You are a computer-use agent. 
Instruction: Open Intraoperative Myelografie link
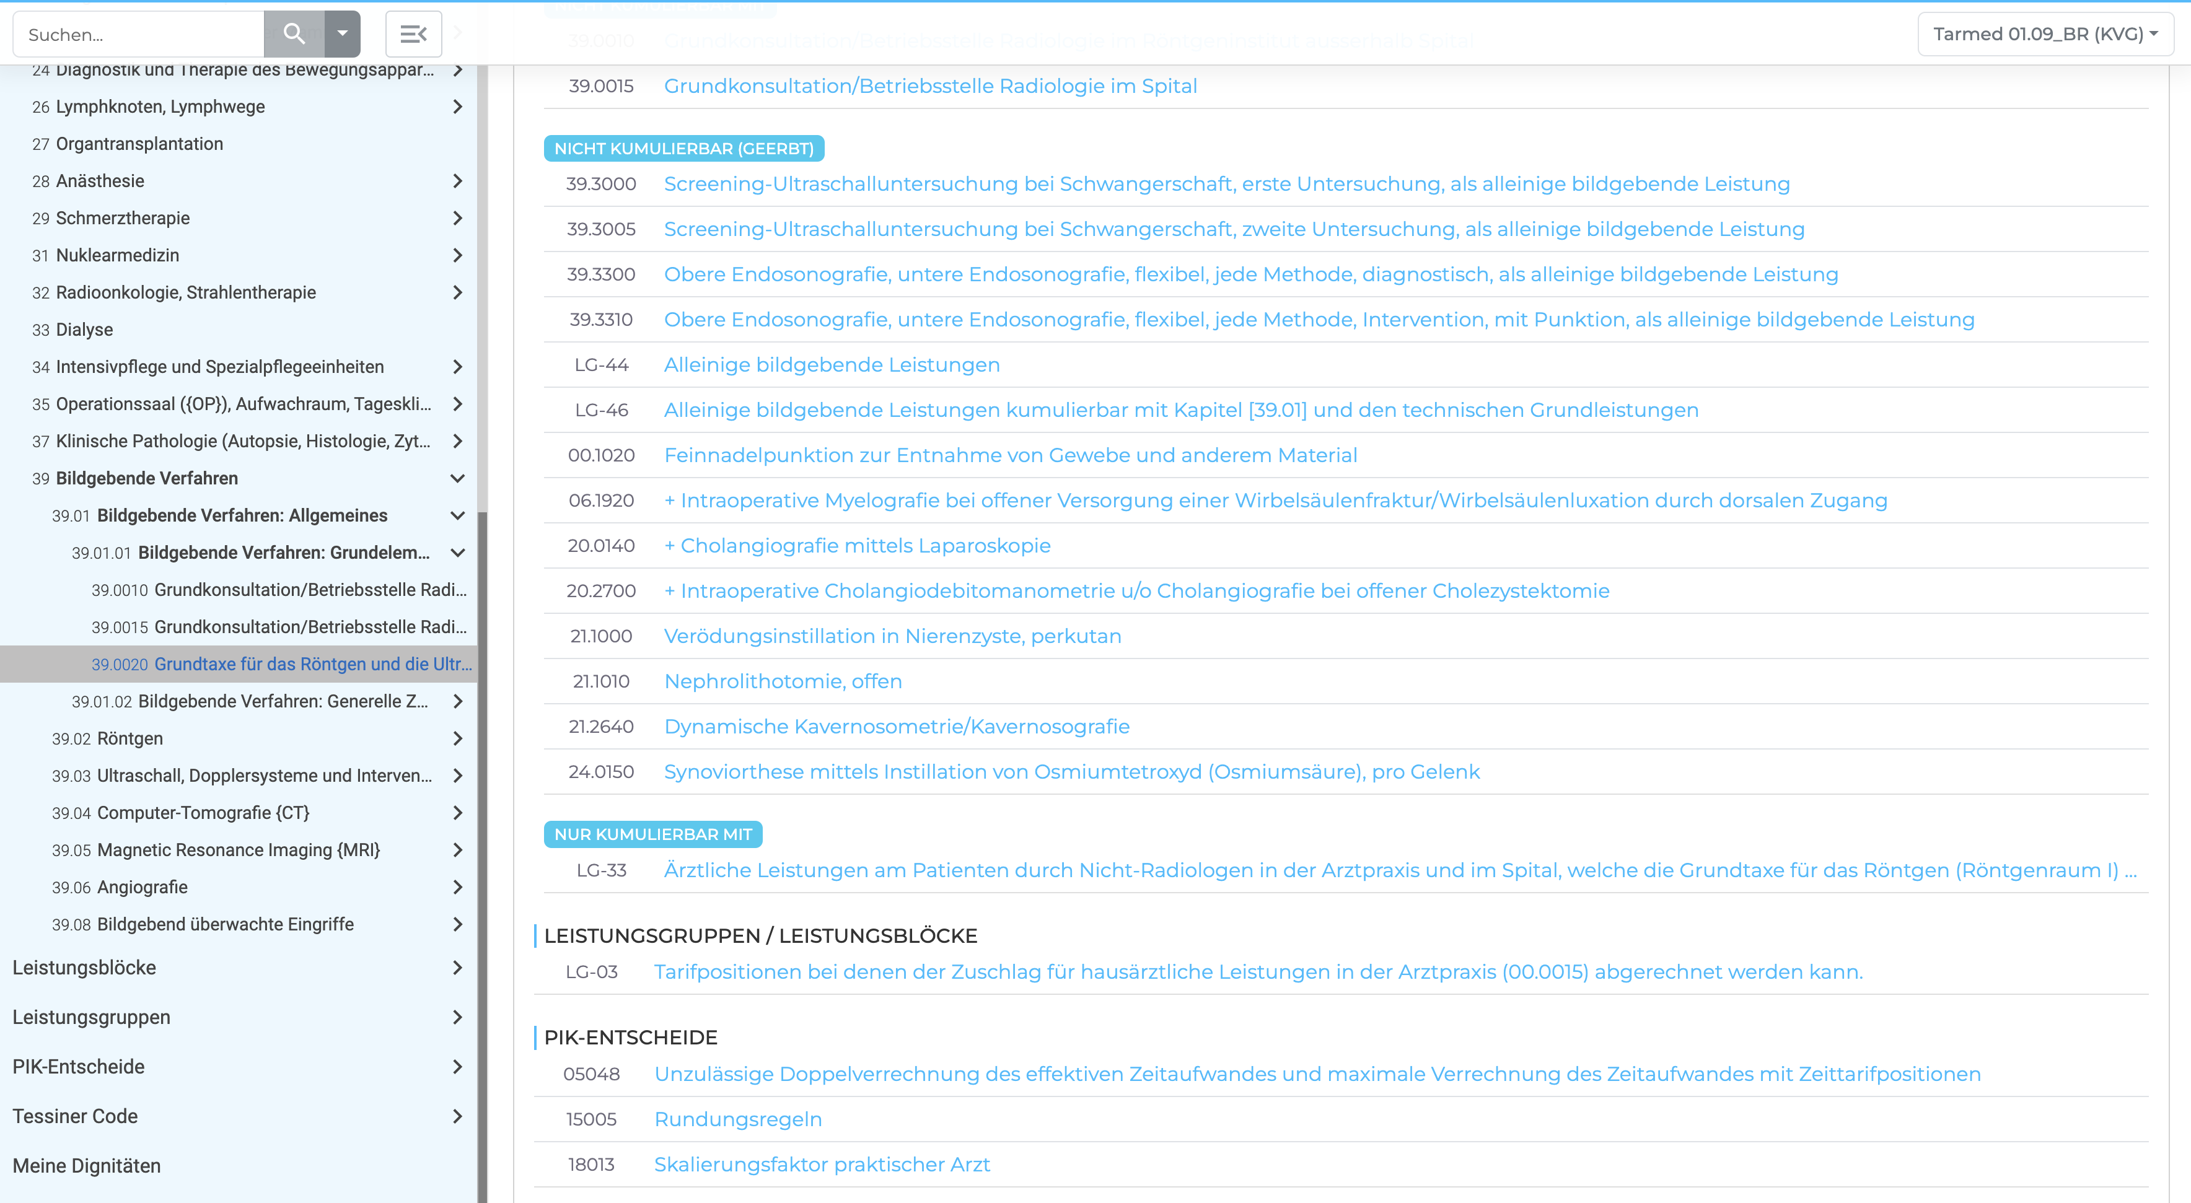click(1276, 500)
